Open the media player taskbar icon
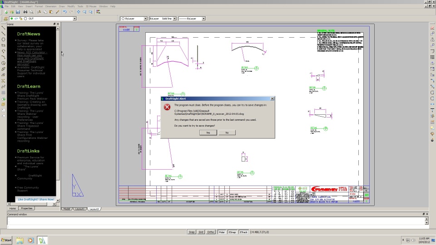This screenshot has height=245, width=436. (x=30, y=240)
